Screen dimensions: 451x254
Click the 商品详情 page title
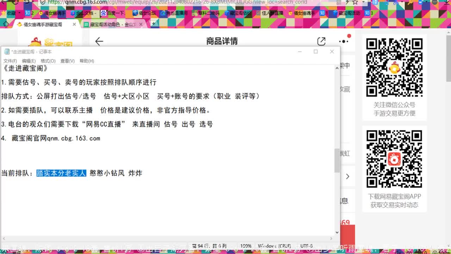pos(222,41)
